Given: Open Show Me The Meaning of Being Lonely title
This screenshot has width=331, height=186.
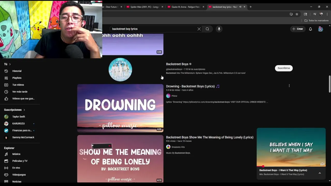Looking at the screenshot, I should 210,137.
